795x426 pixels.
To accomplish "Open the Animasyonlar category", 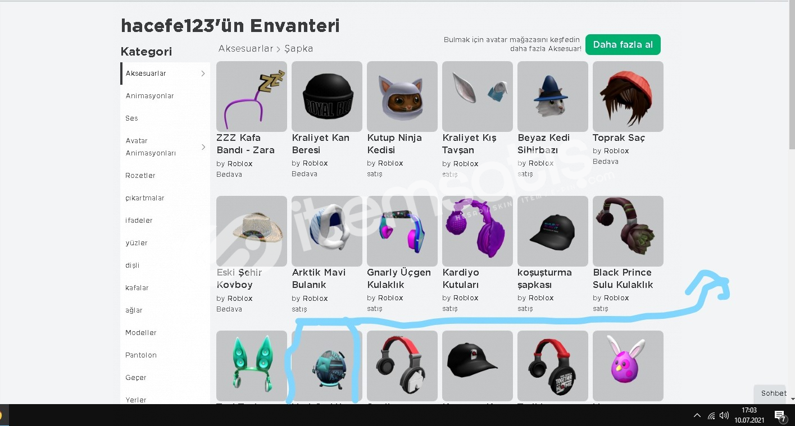I will pyautogui.click(x=150, y=96).
